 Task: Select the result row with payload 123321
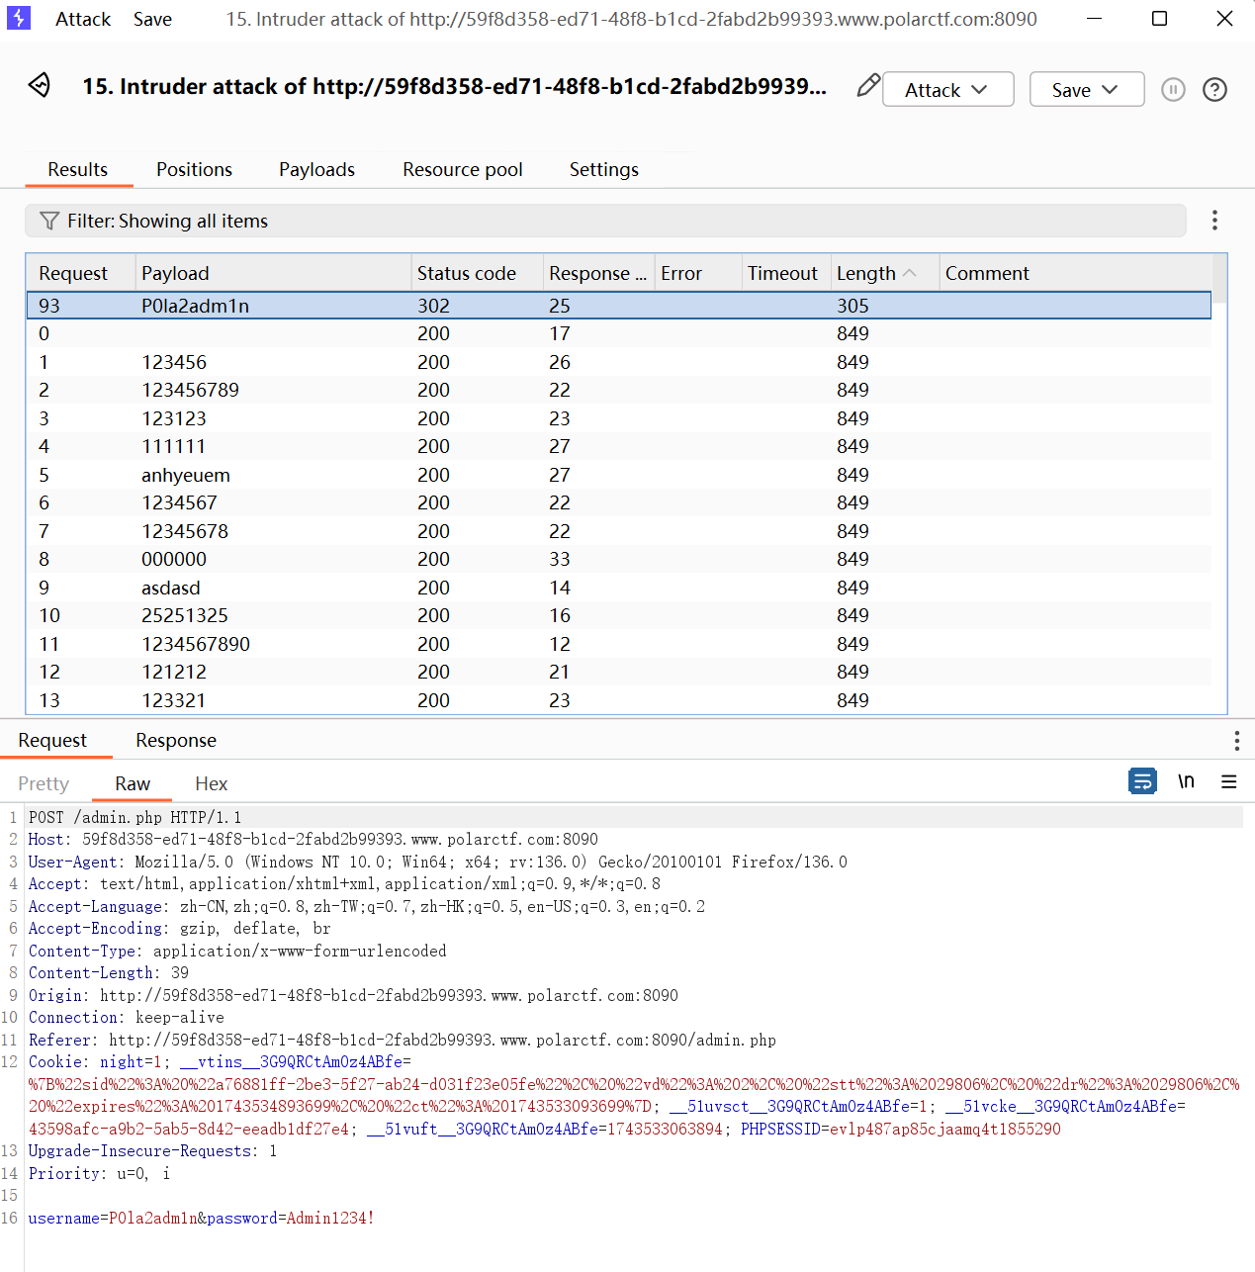[619, 700]
